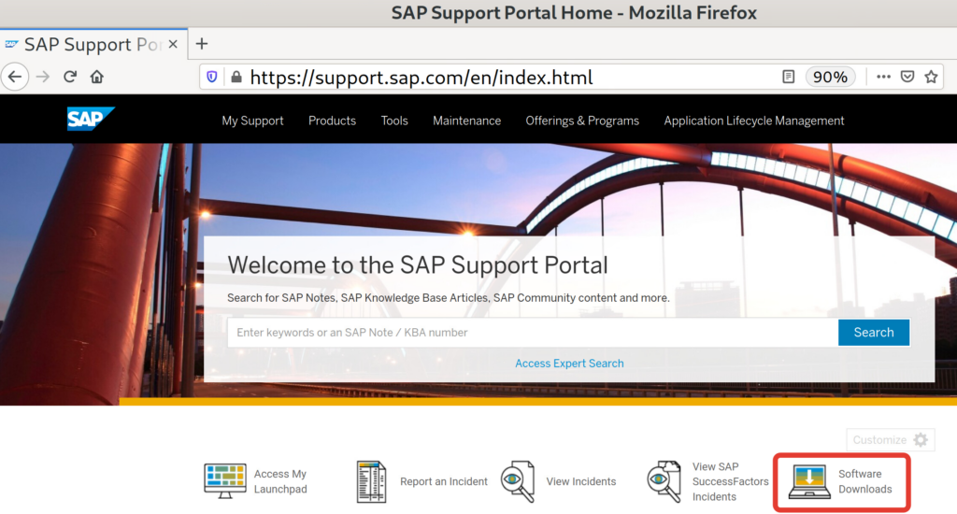The image size is (957, 514).
Task: Follow the Access Expert Search link
Action: pyautogui.click(x=569, y=363)
